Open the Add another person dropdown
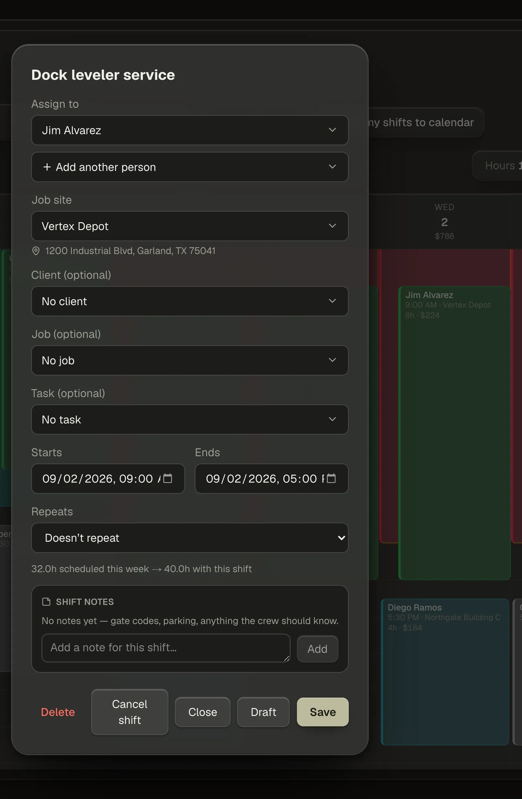522x799 pixels. 190,167
